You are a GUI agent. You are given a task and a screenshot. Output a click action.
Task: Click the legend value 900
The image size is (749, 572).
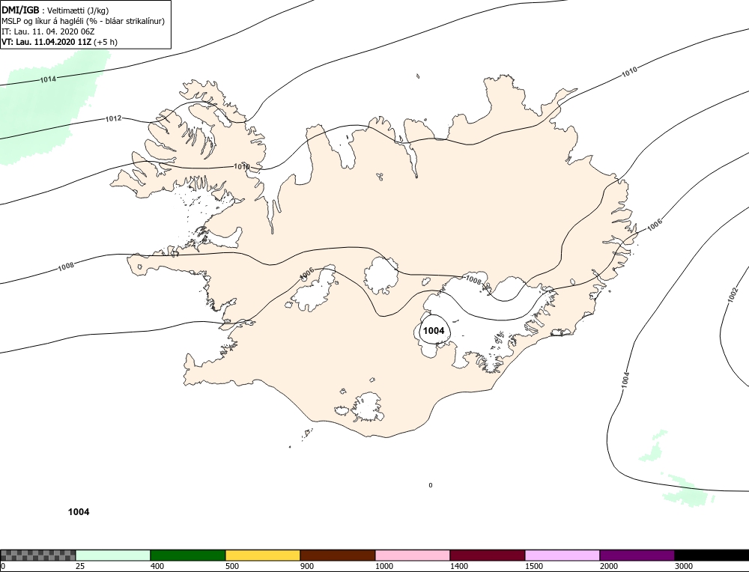pyautogui.click(x=307, y=566)
